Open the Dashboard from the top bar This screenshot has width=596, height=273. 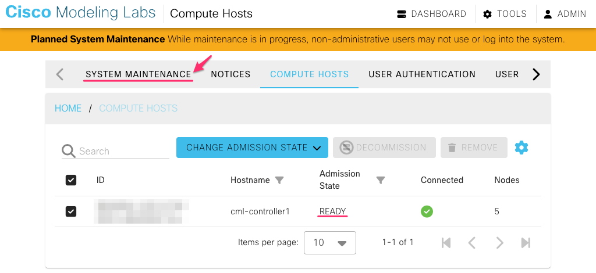pos(431,14)
